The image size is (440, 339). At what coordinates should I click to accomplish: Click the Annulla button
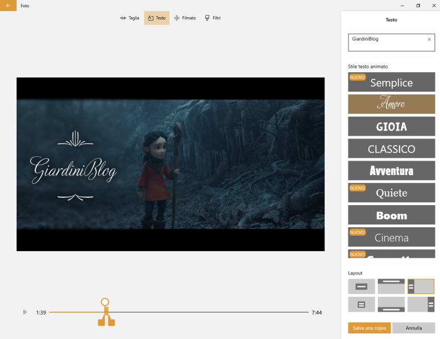(x=413, y=328)
